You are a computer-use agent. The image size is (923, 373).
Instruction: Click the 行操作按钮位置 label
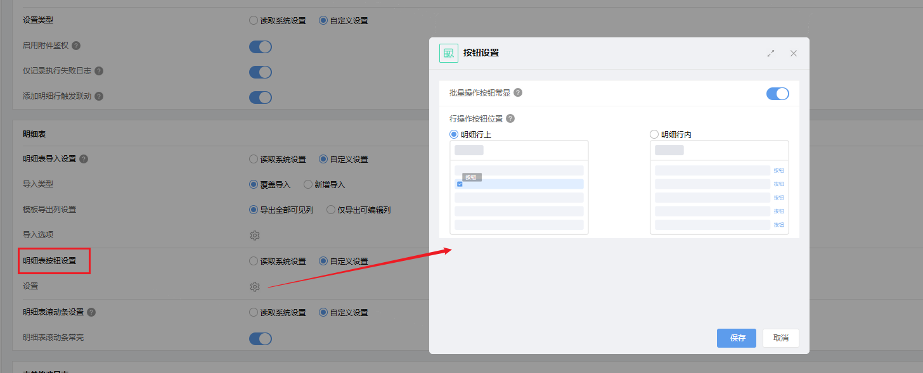(476, 118)
